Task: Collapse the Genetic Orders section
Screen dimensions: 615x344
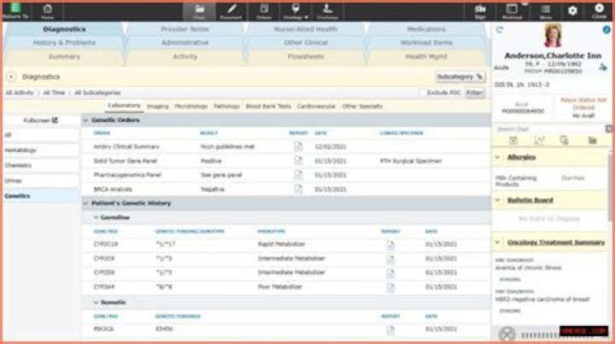Action: click(86, 120)
